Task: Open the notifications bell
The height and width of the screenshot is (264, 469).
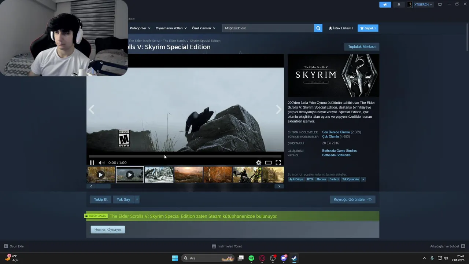Action: pyautogui.click(x=399, y=4)
